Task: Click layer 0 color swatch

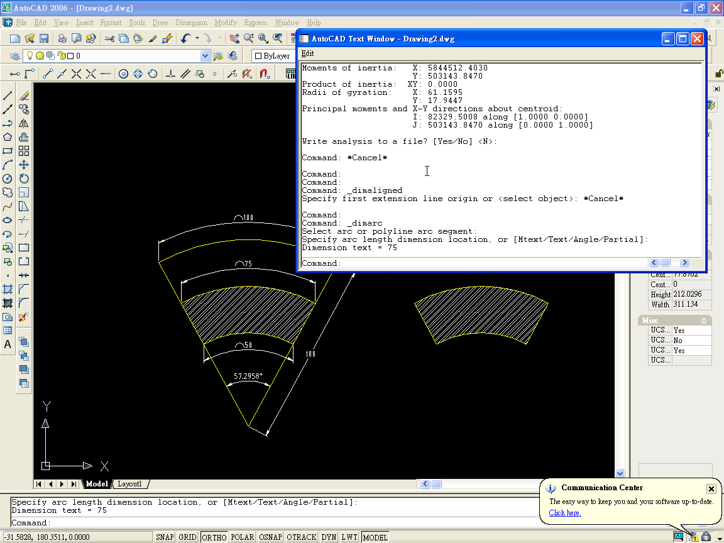Action: (70, 56)
